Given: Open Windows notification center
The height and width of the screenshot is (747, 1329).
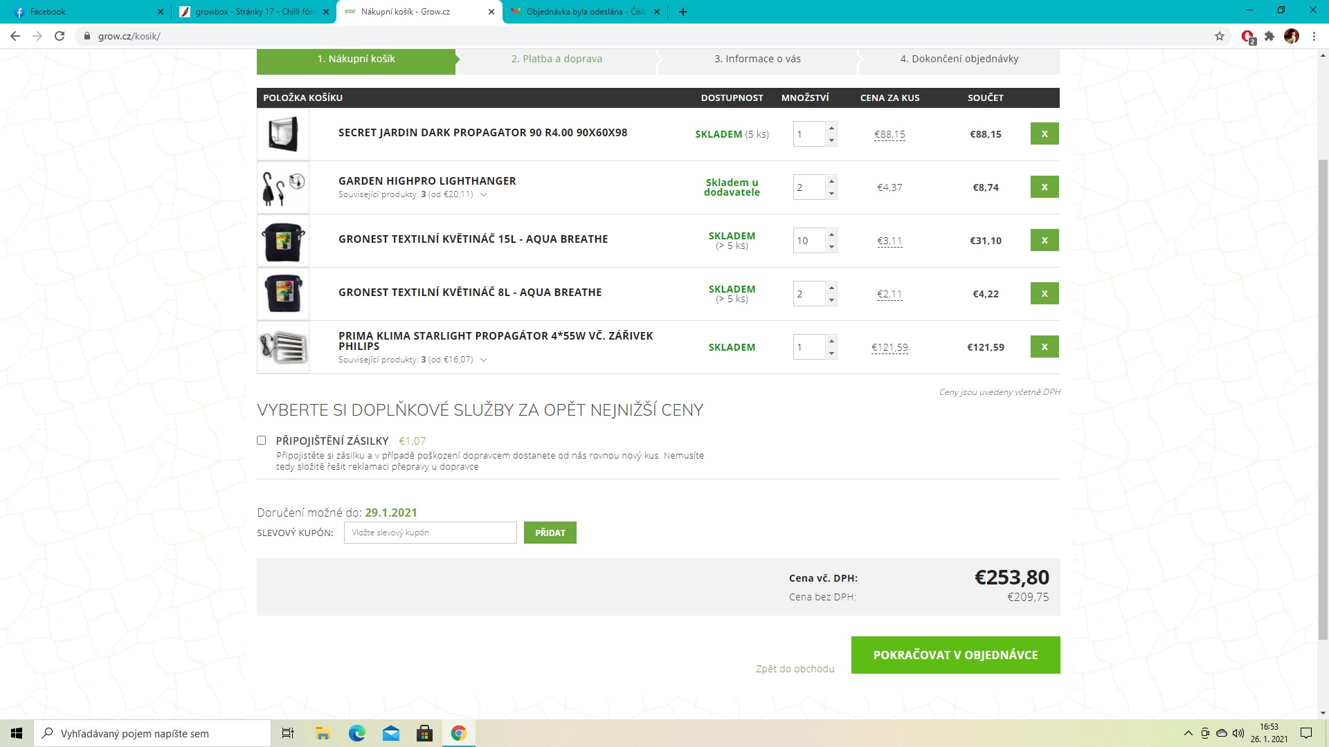Looking at the screenshot, I should click(x=1306, y=733).
